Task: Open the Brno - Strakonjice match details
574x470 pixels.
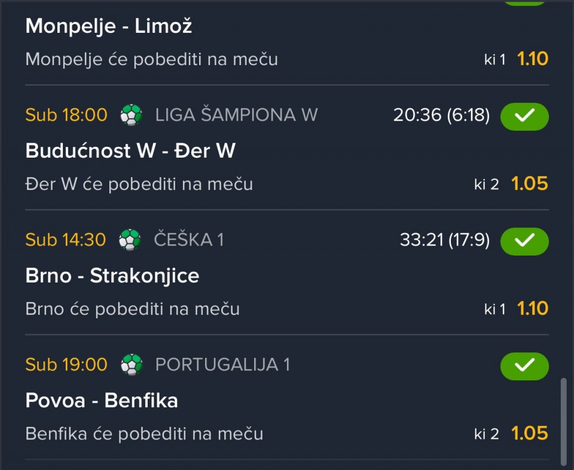Action: tap(112, 276)
